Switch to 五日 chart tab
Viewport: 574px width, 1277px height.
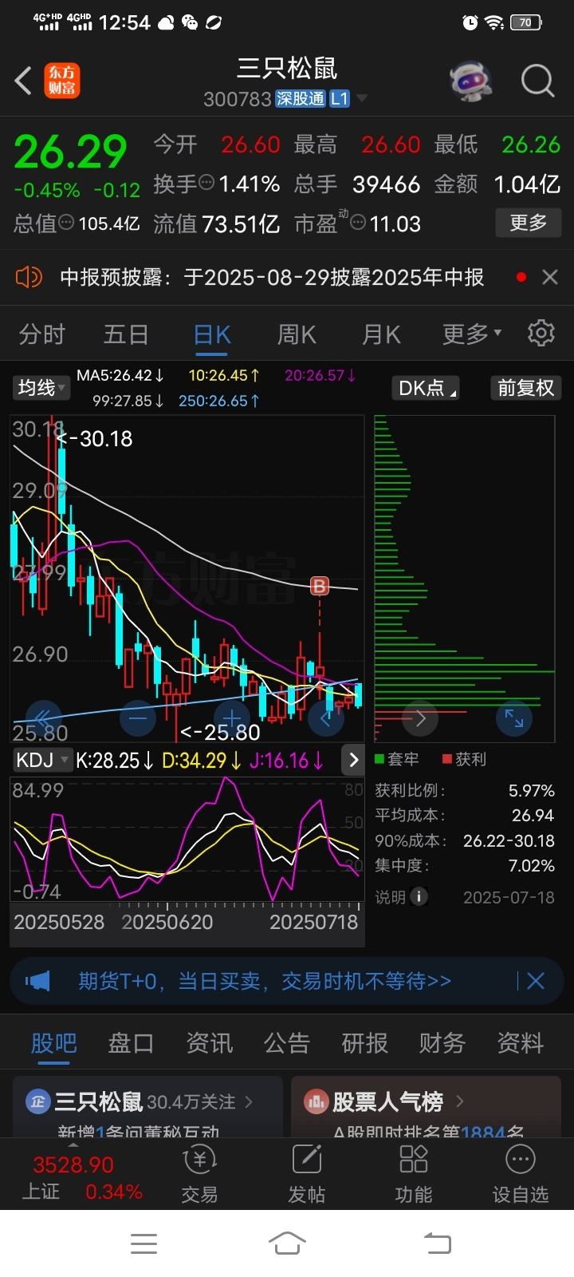point(126,334)
